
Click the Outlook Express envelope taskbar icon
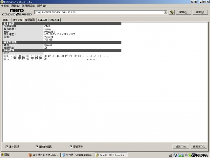tap(64, 155)
